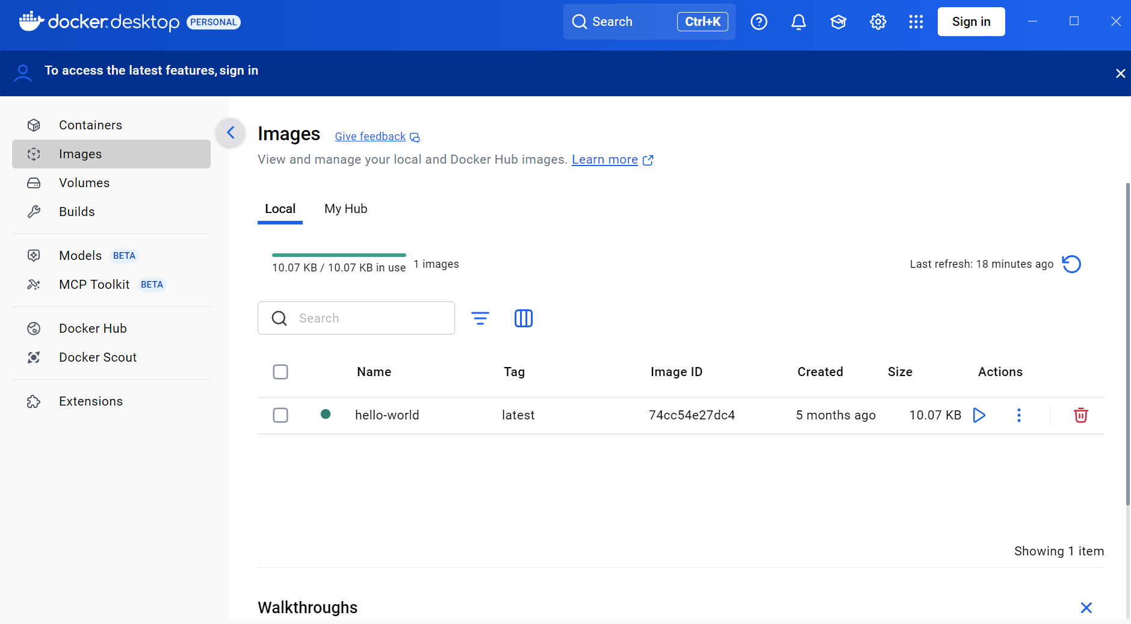Click the Sign in button

(971, 22)
